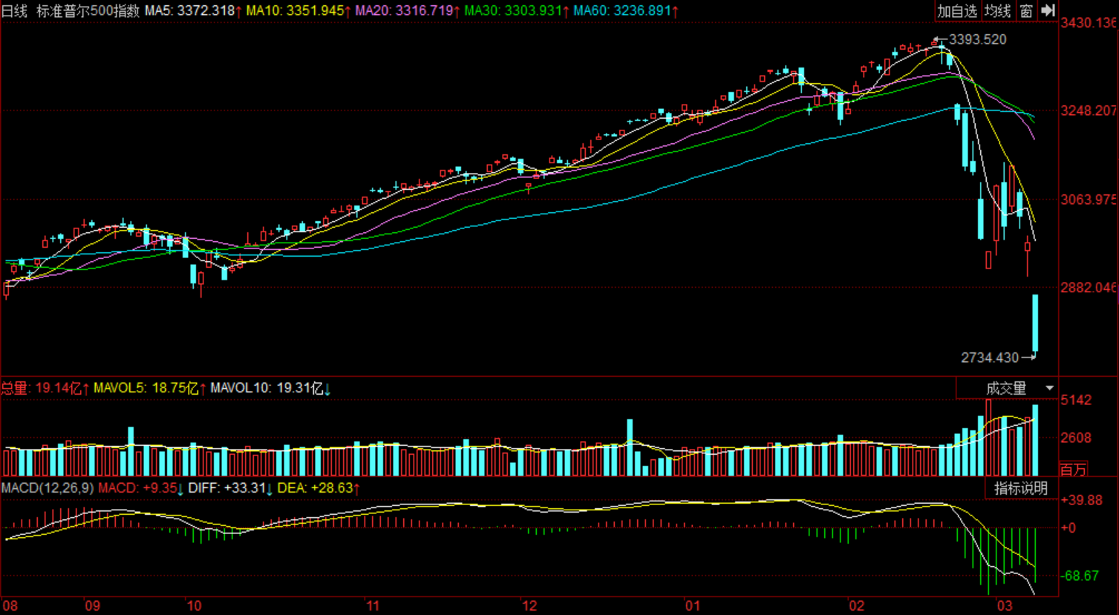Click the 02 month marker on time axis

(857, 606)
